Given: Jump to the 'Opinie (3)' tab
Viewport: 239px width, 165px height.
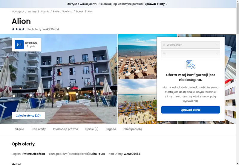Looking at the screenshot, I should [92, 129].
